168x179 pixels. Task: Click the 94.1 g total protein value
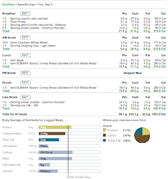(123, 114)
